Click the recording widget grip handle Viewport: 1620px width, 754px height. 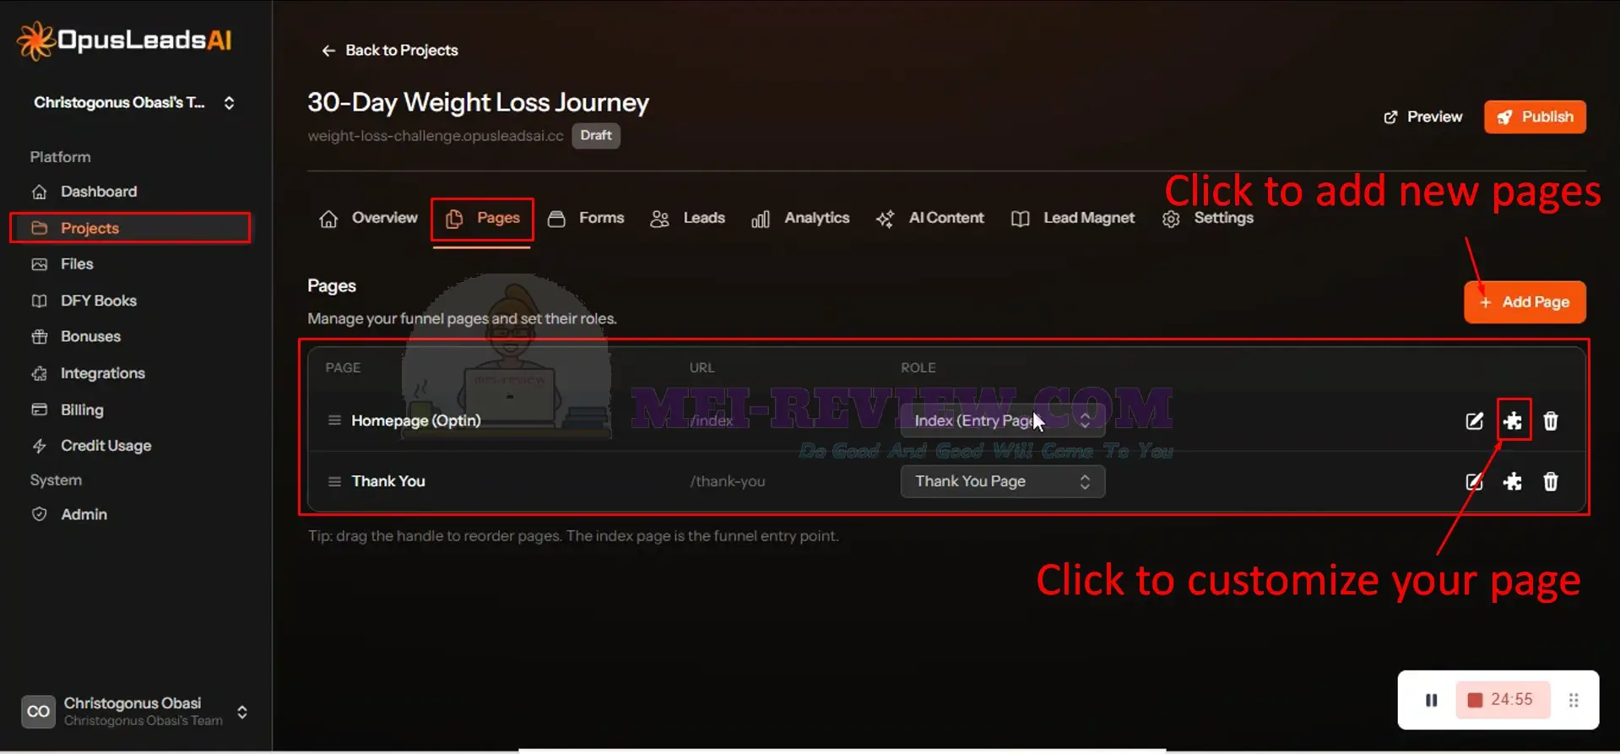(1574, 700)
